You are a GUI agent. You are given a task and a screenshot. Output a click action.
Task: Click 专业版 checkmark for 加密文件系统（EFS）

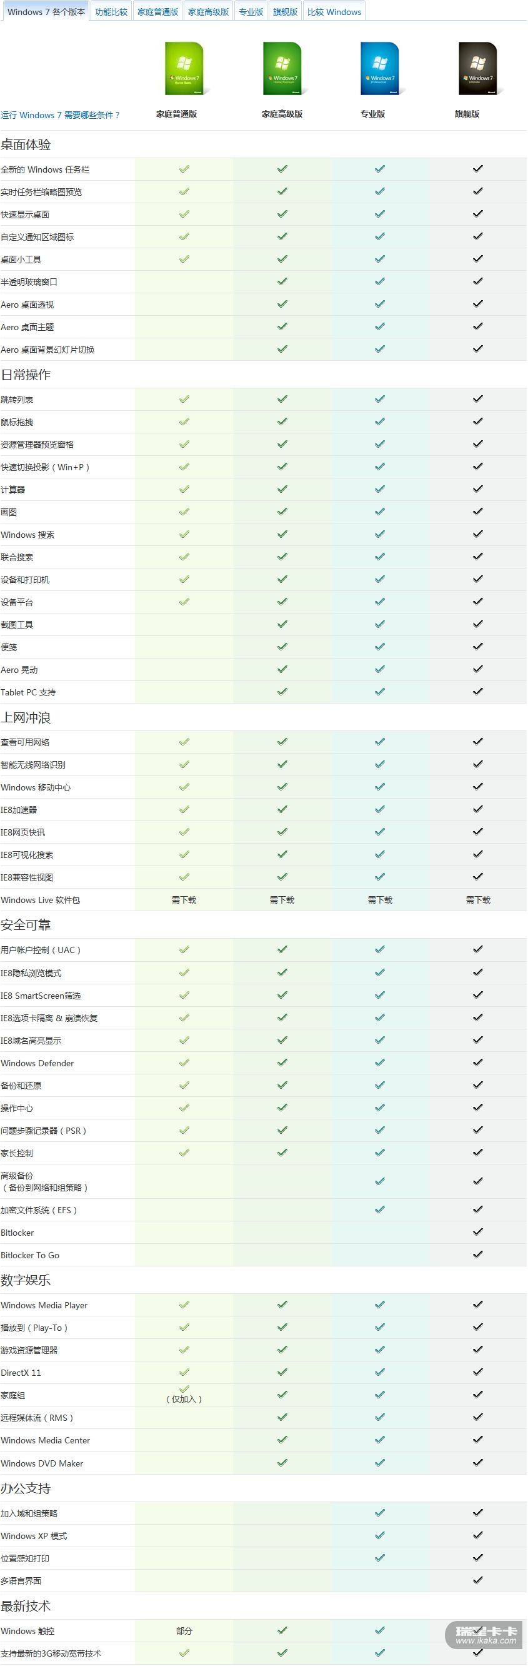(x=380, y=1209)
